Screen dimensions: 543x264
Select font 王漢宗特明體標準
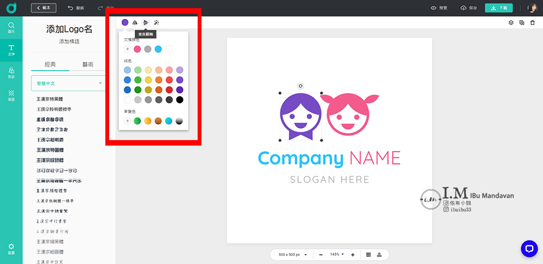pos(54,109)
